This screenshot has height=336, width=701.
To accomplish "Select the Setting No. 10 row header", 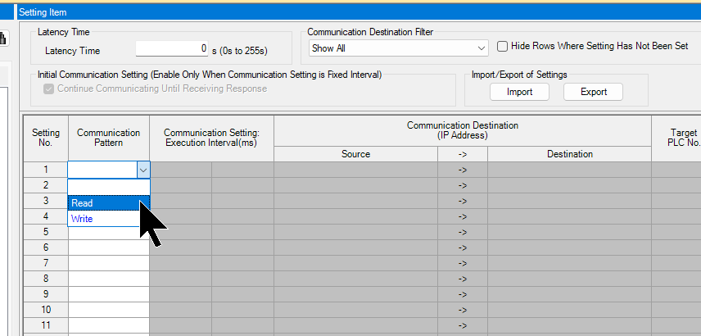I will (x=46, y=310).
